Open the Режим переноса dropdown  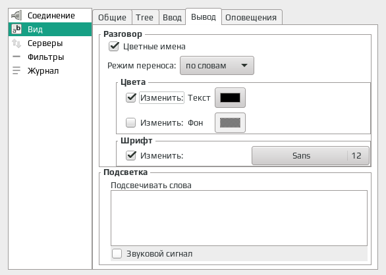tap(217, 65)
